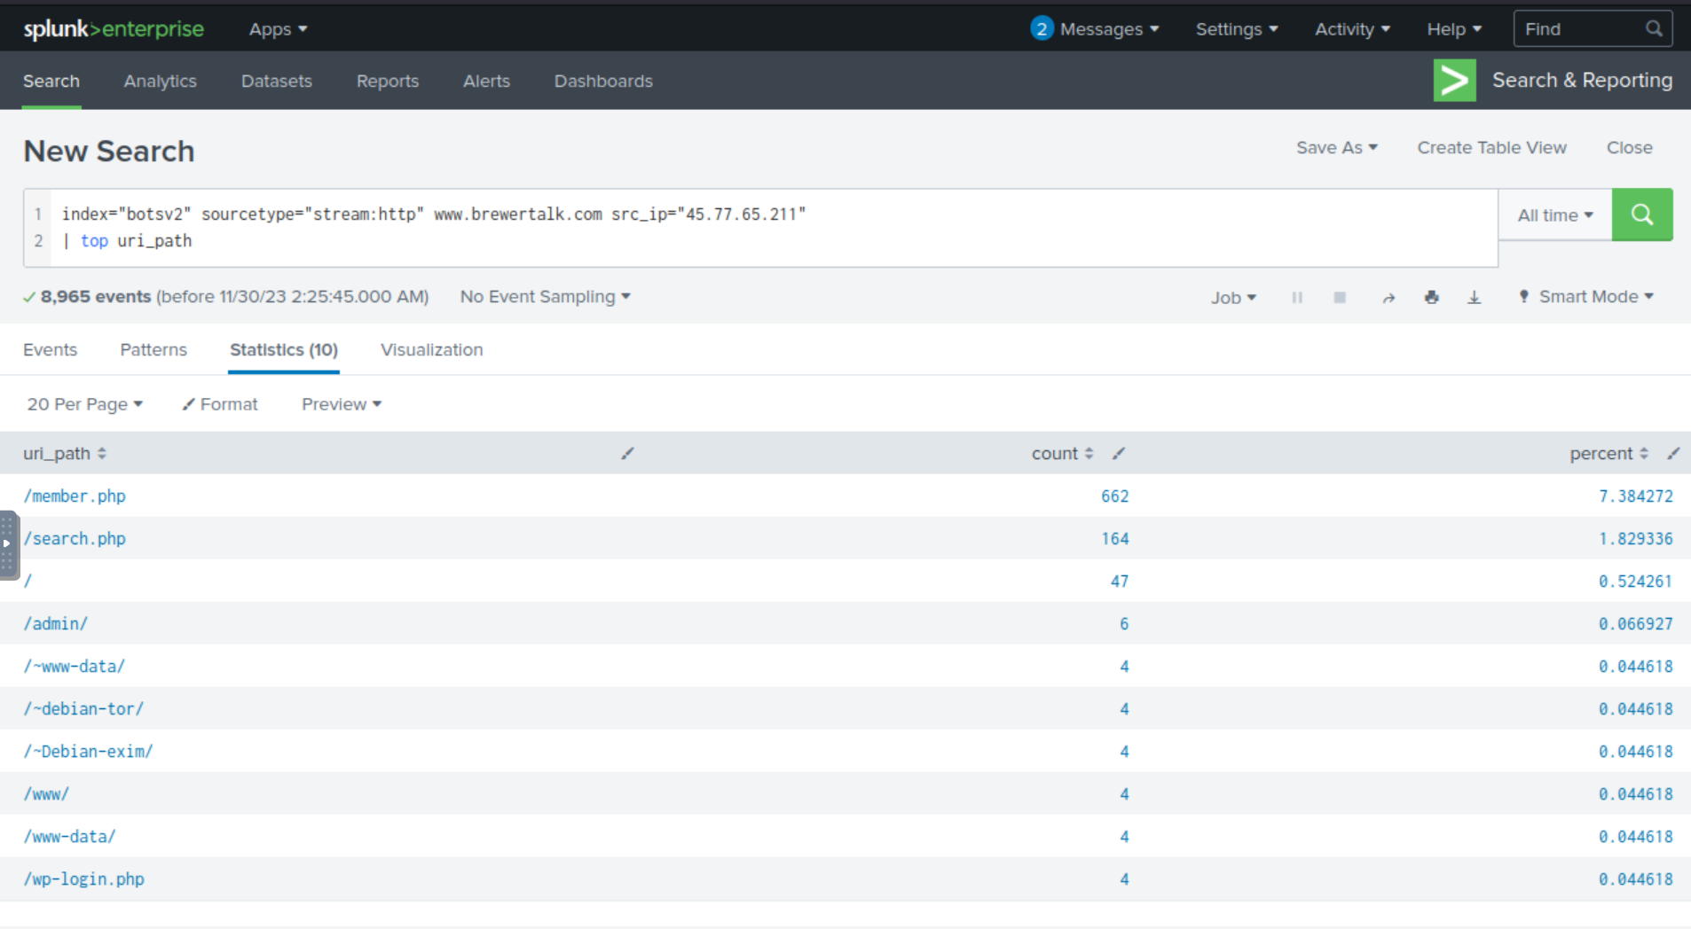The height and width of the screenshot is (929, 1691).
Task: Click the /search.php path
Action: pos(75,539)
